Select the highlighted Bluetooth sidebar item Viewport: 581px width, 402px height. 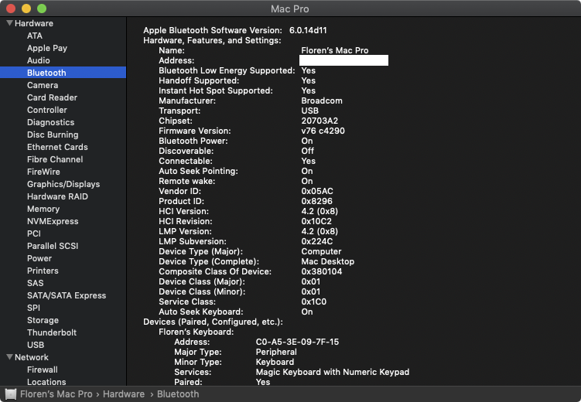tap(63, 73)
